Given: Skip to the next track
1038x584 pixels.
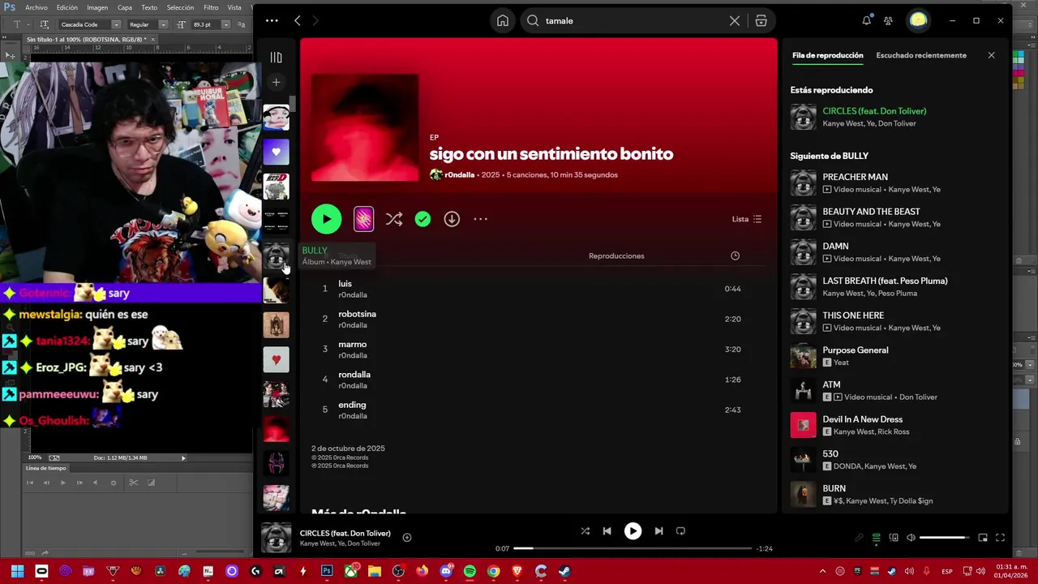Looking at the screenshot, I should coord(658,531).
